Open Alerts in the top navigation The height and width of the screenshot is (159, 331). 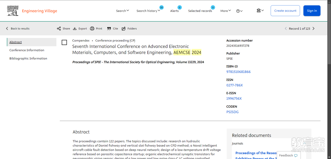(174, 11)
